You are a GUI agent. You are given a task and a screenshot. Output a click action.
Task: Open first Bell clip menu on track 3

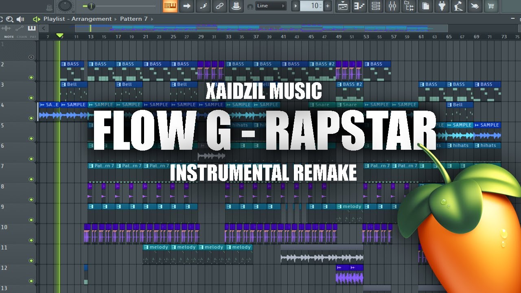click(63, 84)
